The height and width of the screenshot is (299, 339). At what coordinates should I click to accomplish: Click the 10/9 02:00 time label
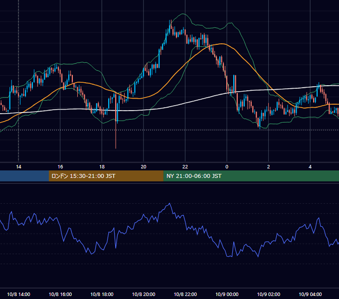pos(269,294)
